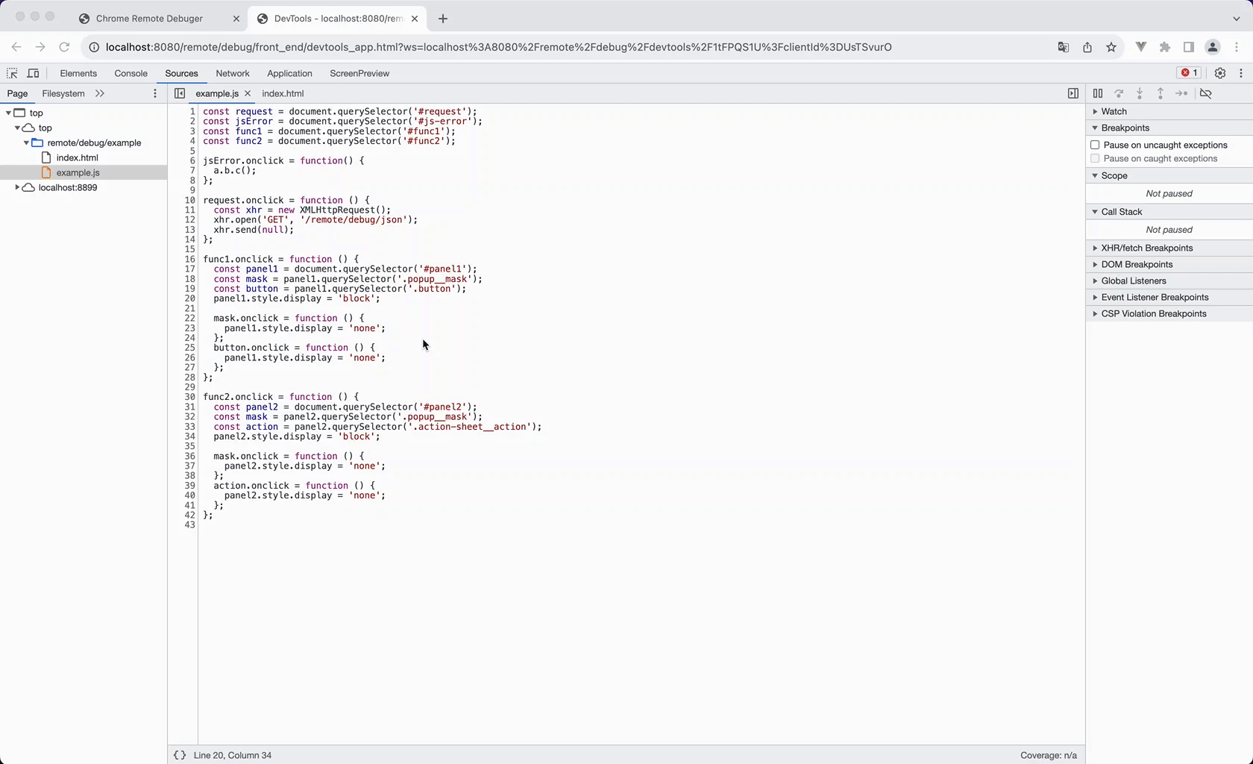
Task: Expand the localhost:8899 tree node
Action: 16,187
